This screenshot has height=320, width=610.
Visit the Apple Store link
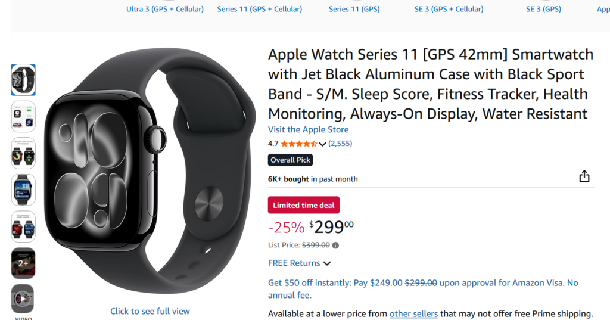tap(308, 129)
